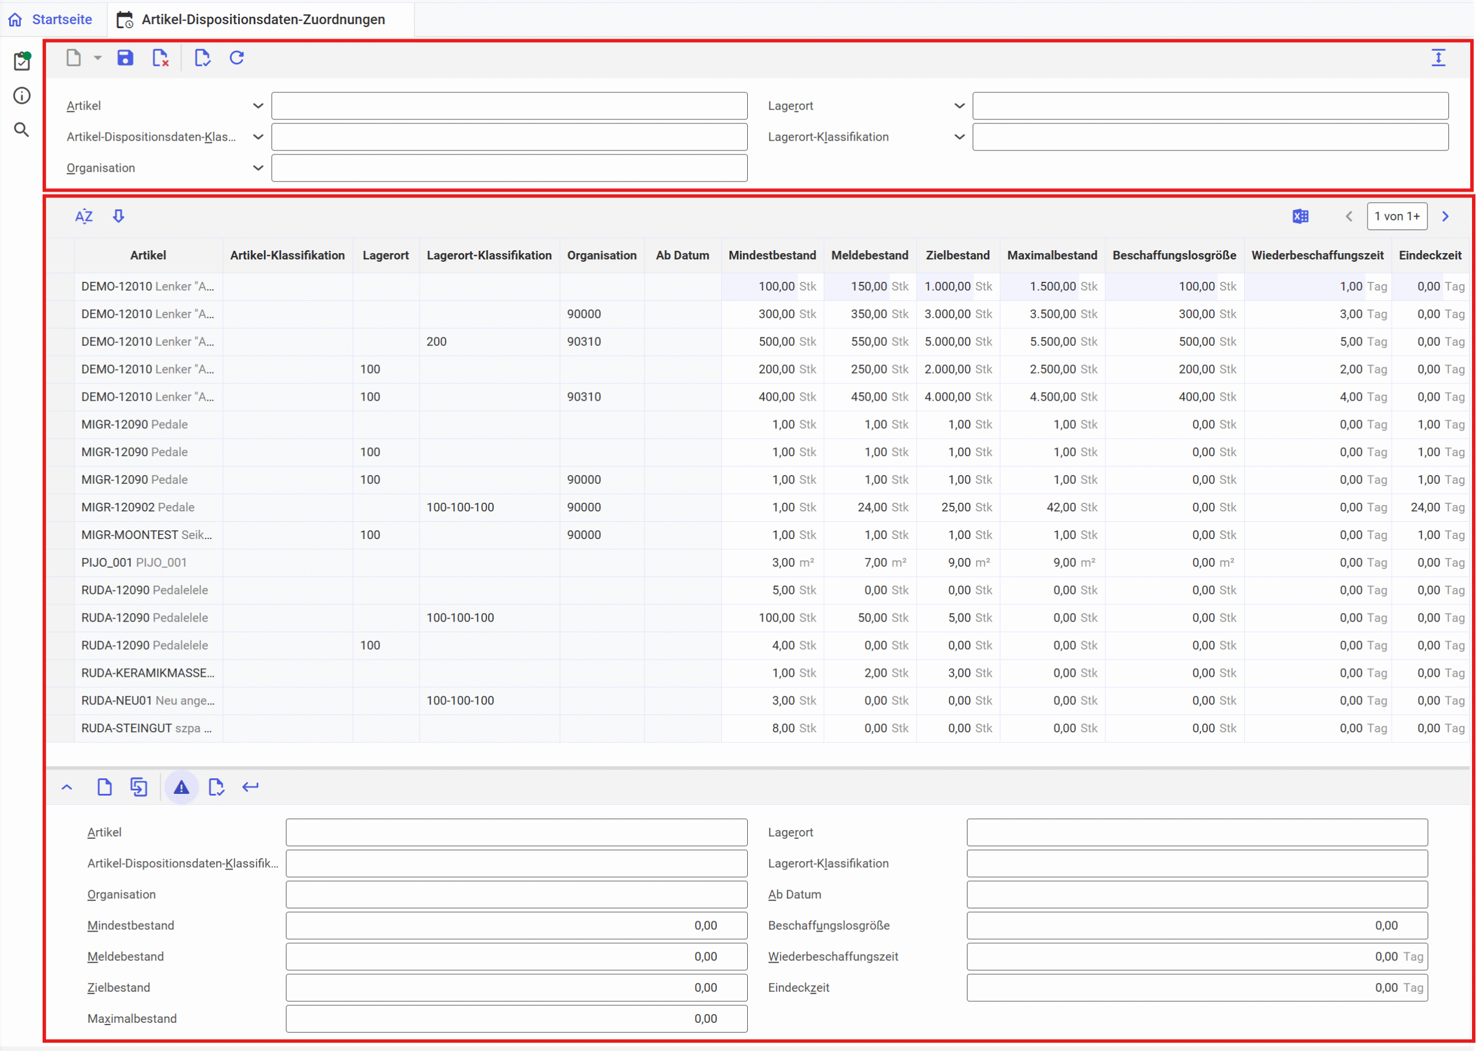Select the RUDA-NEU01 row
Viewport: 1476px width, 1051px height.
757,700
